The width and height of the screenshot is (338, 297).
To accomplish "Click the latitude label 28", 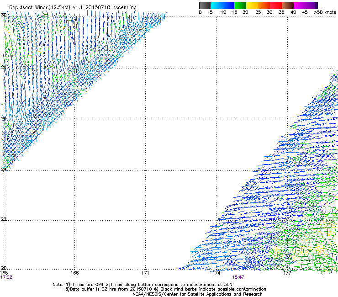I will [x=4, y=68].
